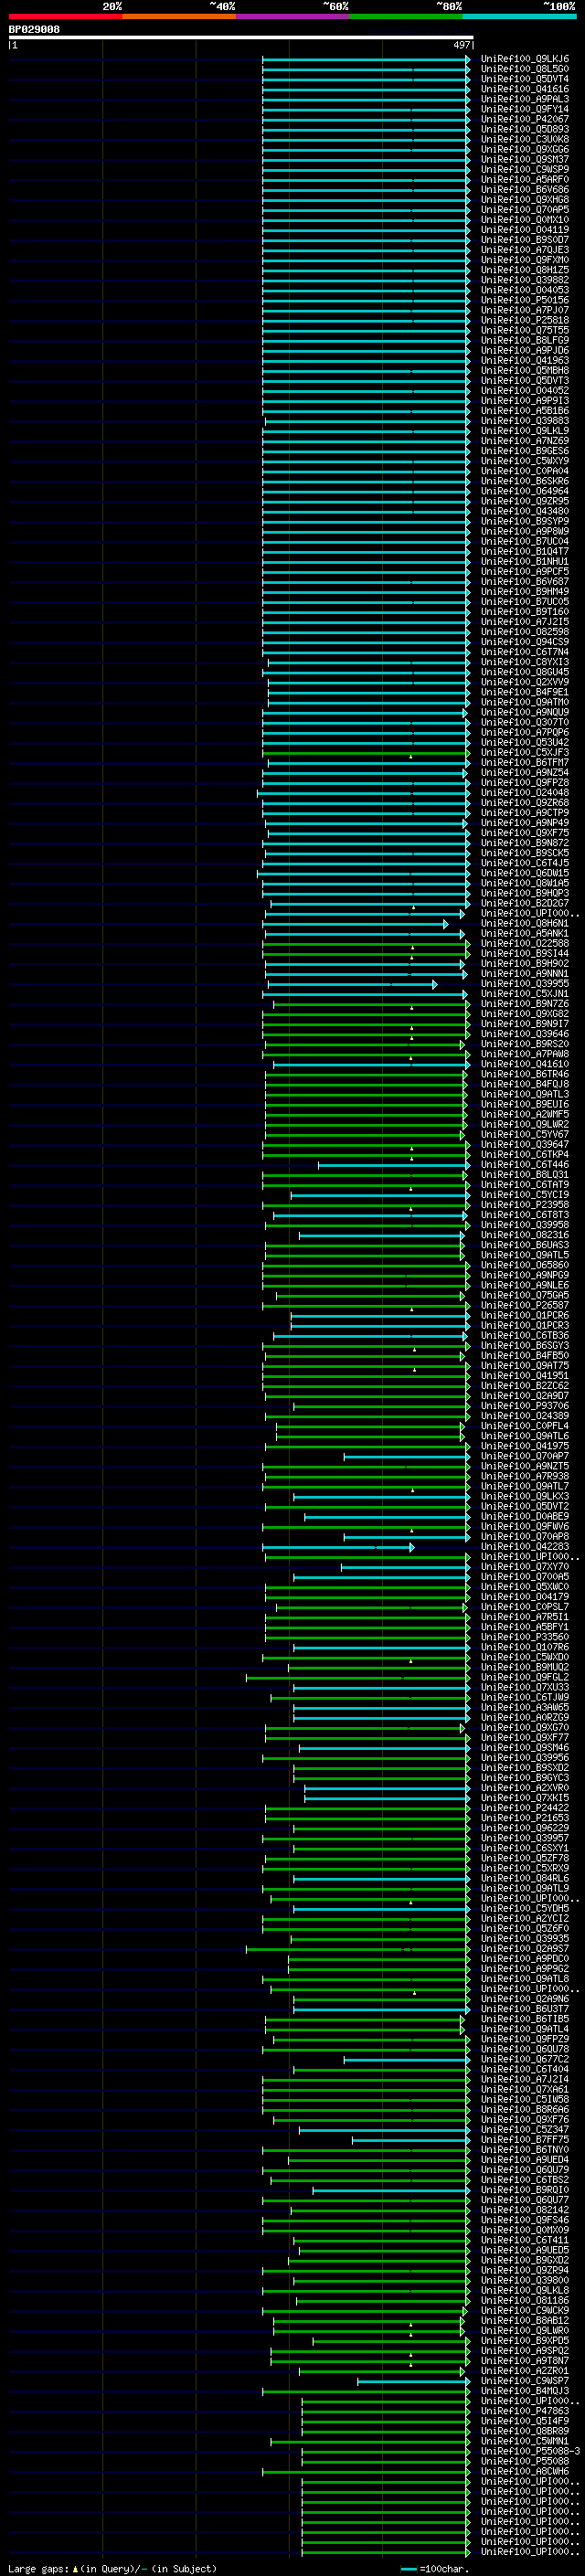The height and width of the screenshot is (2576, 585).
Task: Click the white query sequence bar
Action: pos(241,38)
